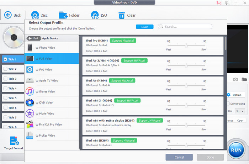Clear the loaded titles list
This screenshot has width=249, height=164.
(x=127, y=15)
